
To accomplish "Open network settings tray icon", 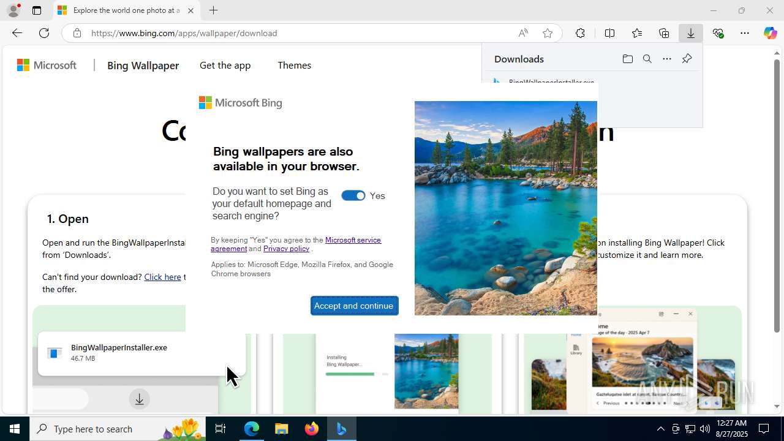I will [x=690, y=429].
